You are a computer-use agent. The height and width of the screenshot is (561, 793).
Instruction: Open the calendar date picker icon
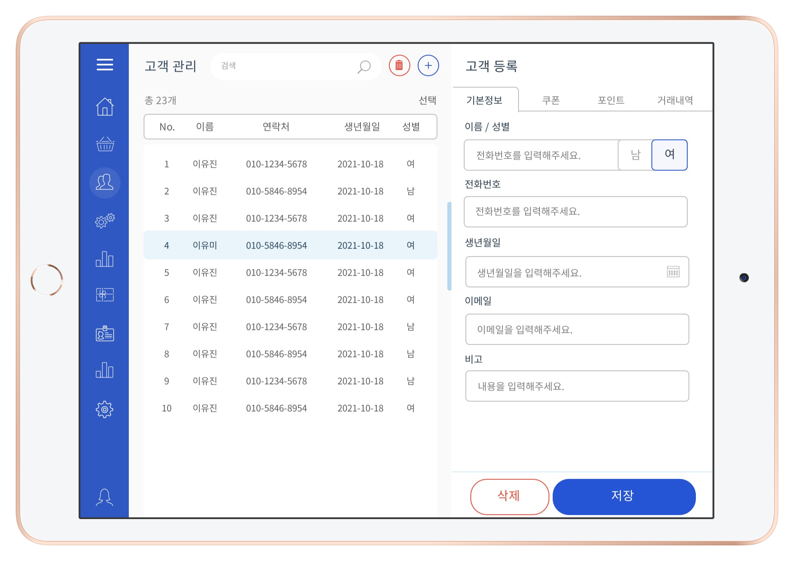click(x=673, y=271)
